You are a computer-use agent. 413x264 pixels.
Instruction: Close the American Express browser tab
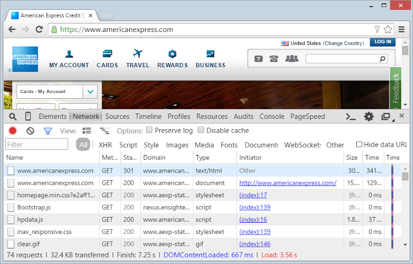91,15
